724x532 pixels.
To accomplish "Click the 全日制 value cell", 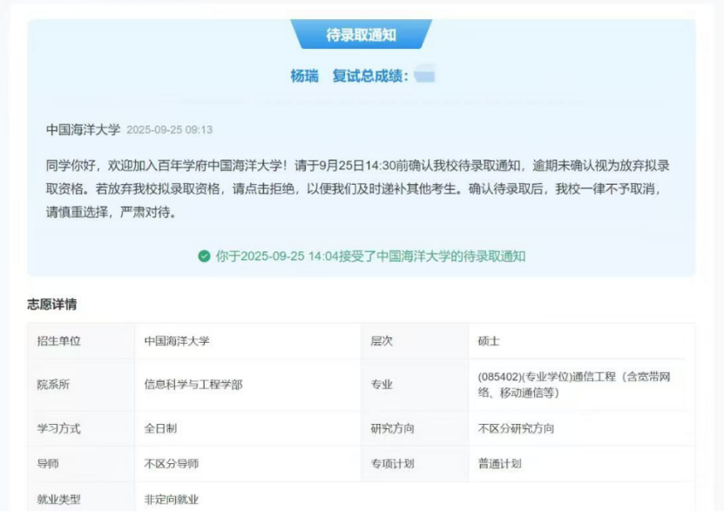I will (247, 428).
